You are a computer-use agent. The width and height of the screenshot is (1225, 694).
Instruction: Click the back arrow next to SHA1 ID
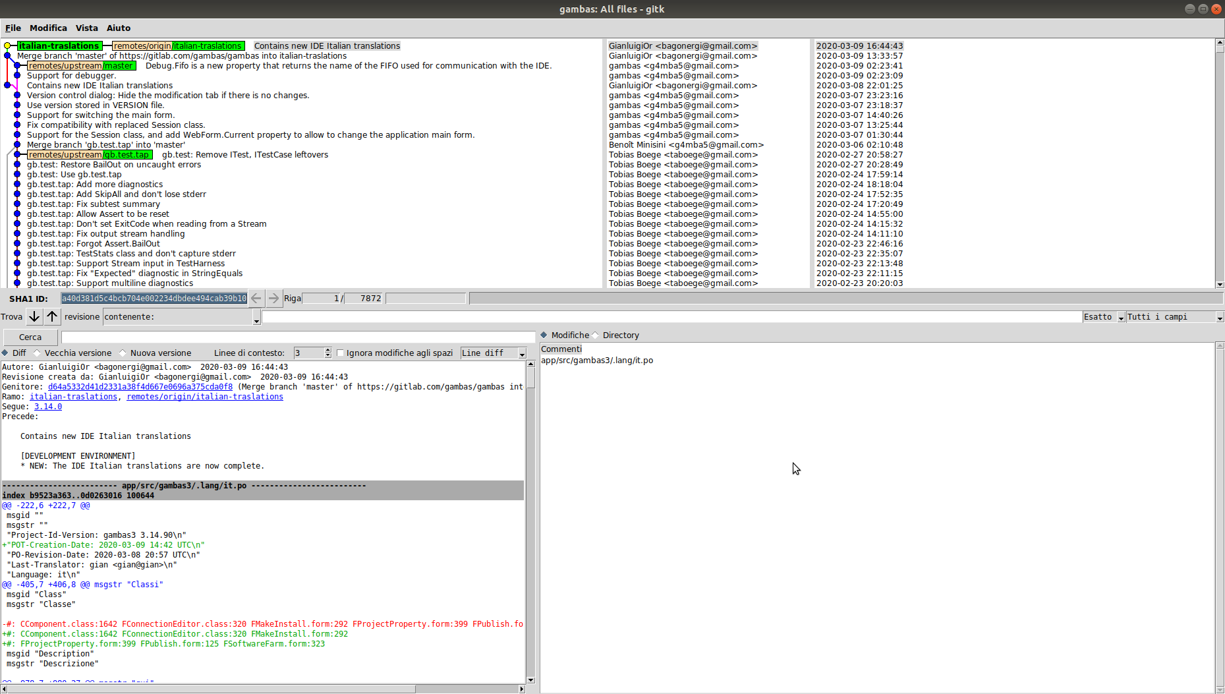tap(256, 299)
